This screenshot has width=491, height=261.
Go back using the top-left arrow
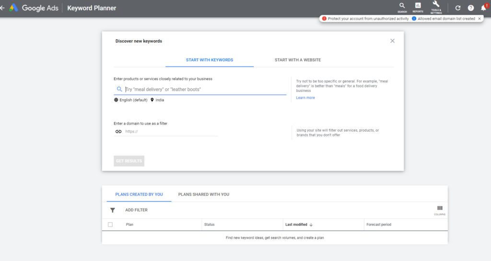click(2, 8)
